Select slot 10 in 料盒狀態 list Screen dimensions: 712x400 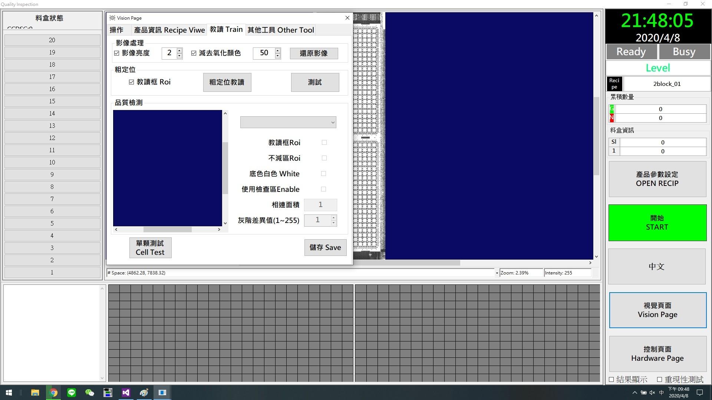click(x=52, y=163)
